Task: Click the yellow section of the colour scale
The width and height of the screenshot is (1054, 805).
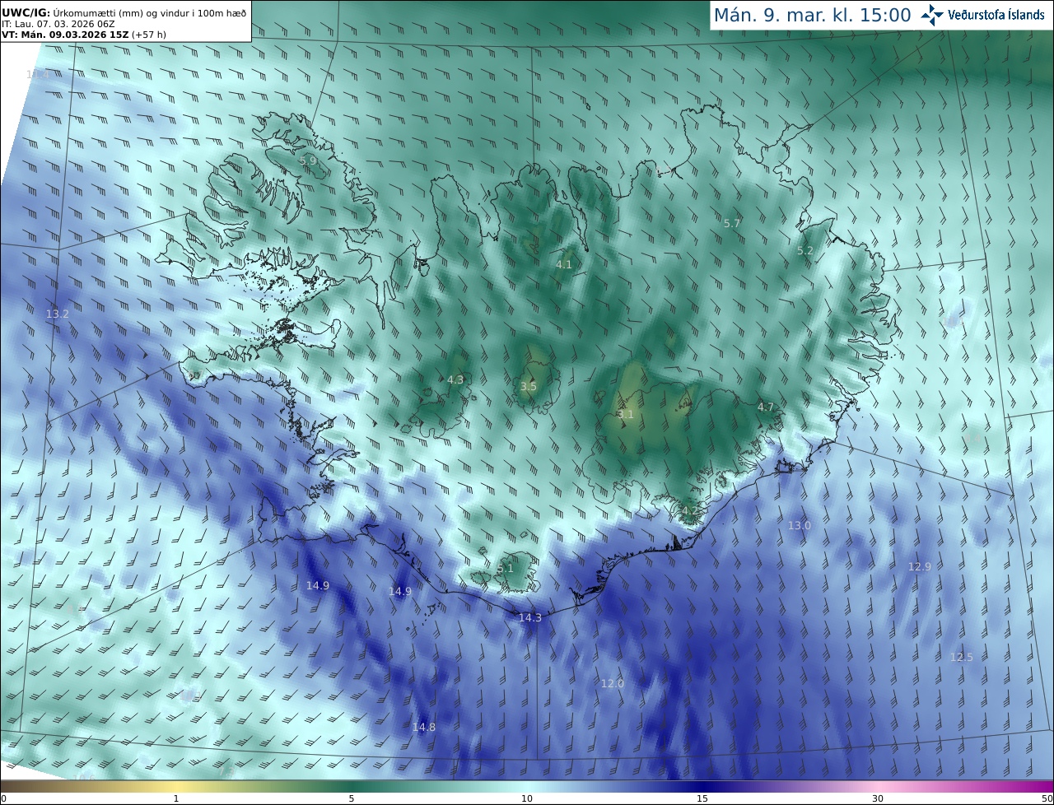Action: [x=176, y=787]
